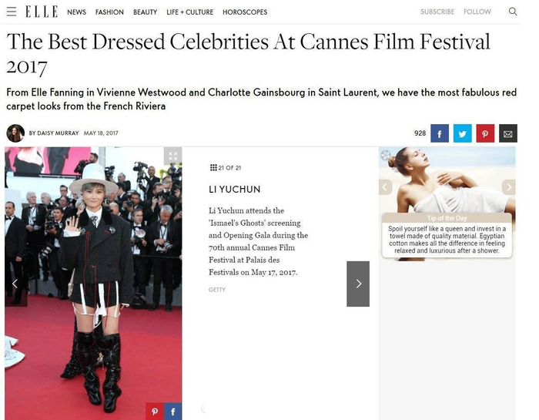Share article via email icon
Image resolution: width=539 pixels, height=420 pixels.
pyautogui.click(x=508, y=133)
